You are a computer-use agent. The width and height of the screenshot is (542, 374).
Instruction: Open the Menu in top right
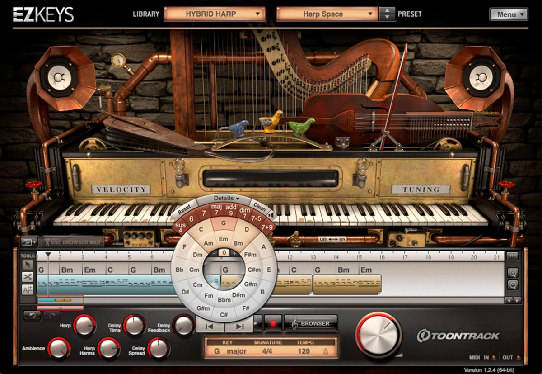click(x=508, y=14)
